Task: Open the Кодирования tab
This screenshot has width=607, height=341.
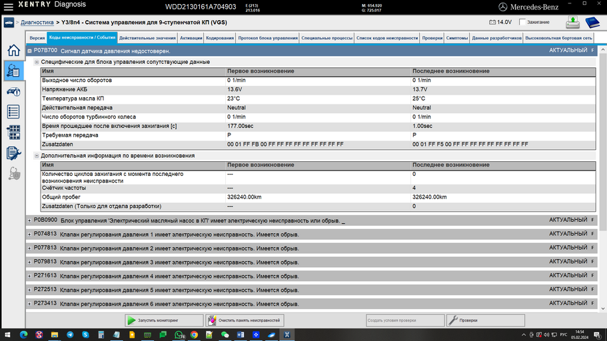Action: coord(219,38)
